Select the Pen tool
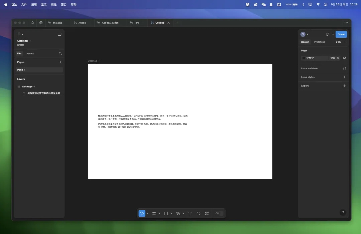The height and width of the screenshot is (234, 361). coord(178,213)
